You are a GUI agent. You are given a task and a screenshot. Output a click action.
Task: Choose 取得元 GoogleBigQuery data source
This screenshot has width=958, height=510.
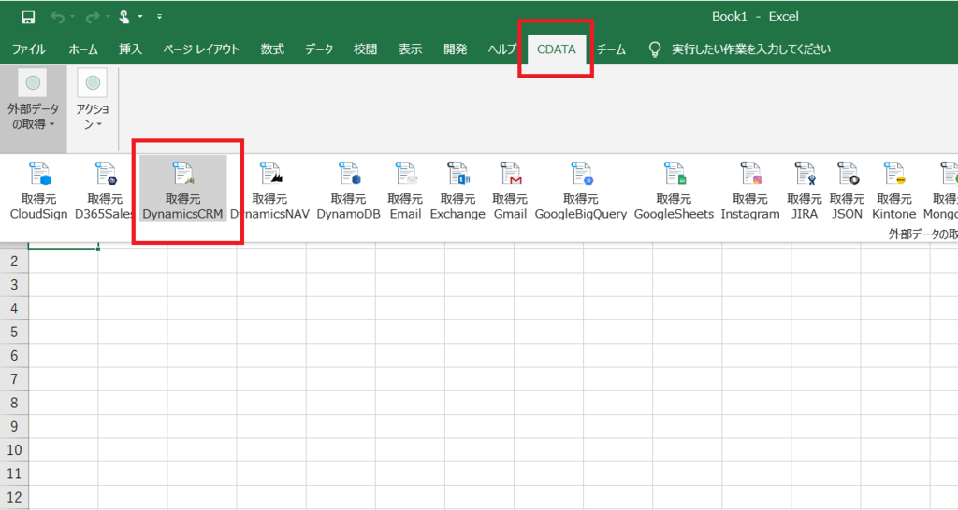(581, 190)
